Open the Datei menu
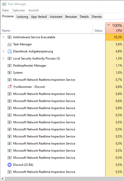Screen dimensions: 124x181 click(5, 10)
